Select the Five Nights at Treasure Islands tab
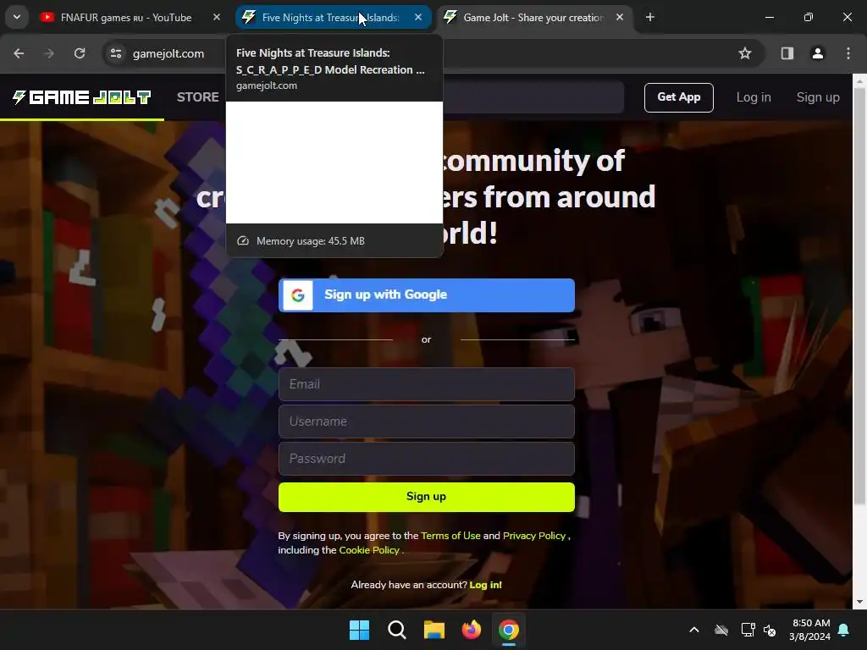This screenshot has height=650, width=867. tap(334, 18)
